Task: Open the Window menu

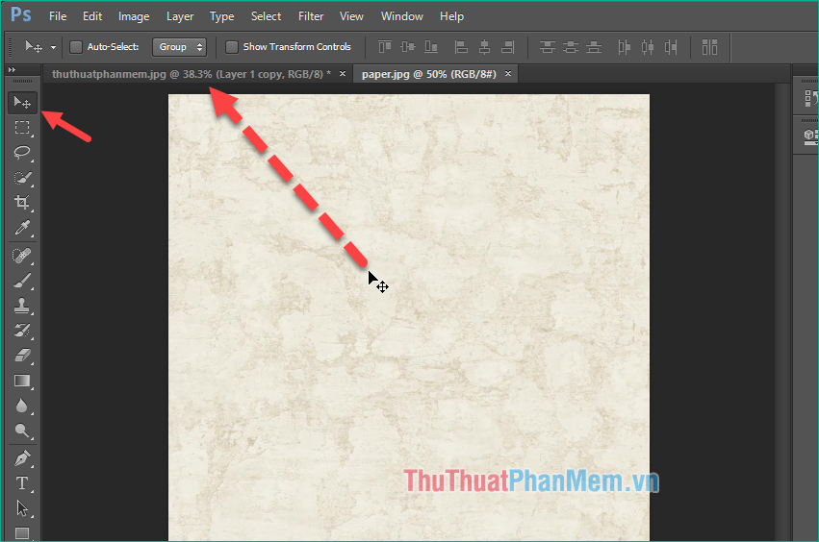Action: (401, 16)
